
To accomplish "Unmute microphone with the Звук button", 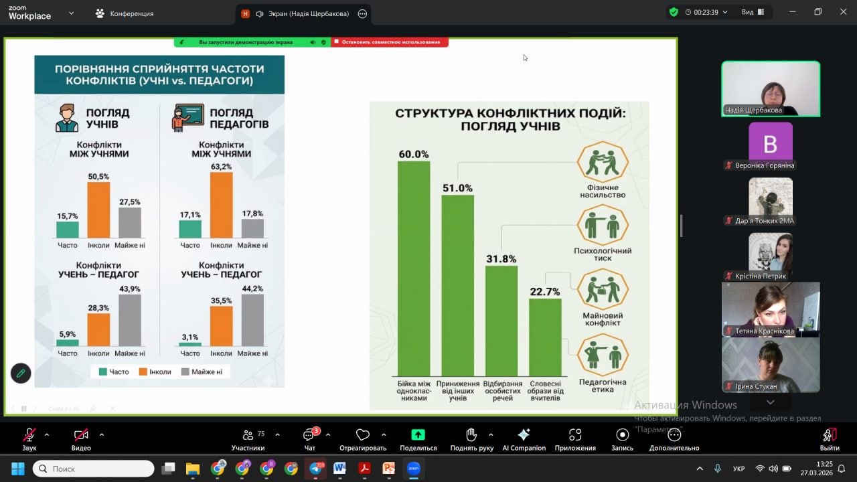I will [29, 435].
